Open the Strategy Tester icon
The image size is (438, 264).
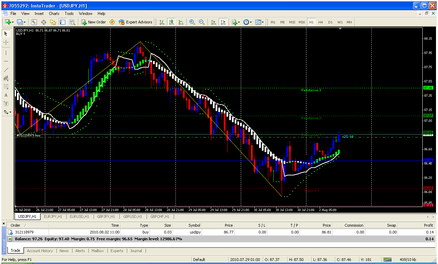point(72,22)
